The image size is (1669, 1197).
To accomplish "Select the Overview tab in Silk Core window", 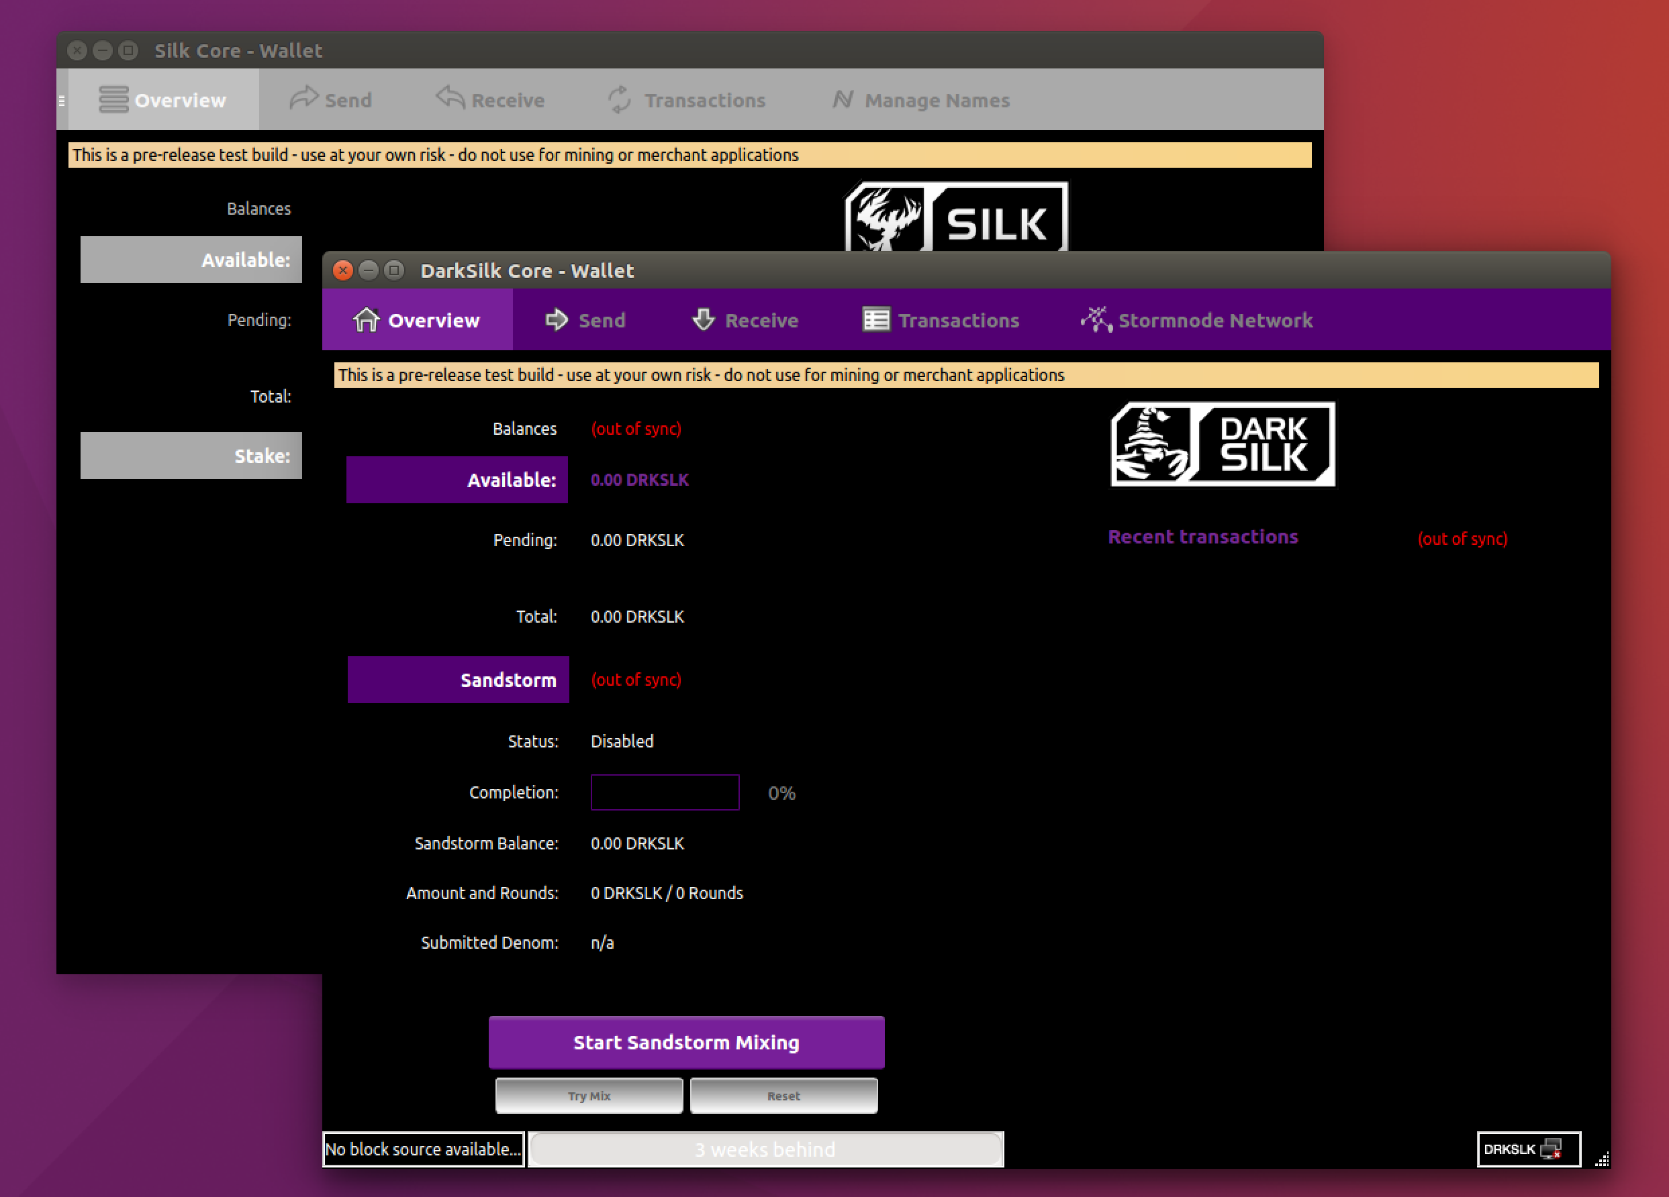I will [x=163, y=100].
